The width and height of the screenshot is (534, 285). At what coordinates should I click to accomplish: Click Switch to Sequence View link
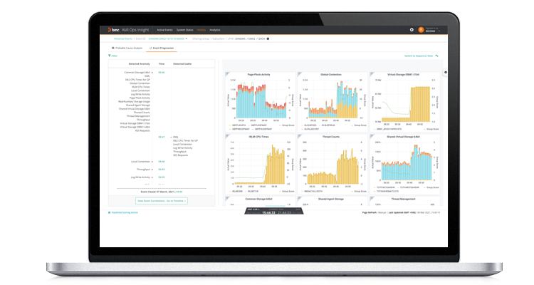pyautogui.click(x=419, y=55)
